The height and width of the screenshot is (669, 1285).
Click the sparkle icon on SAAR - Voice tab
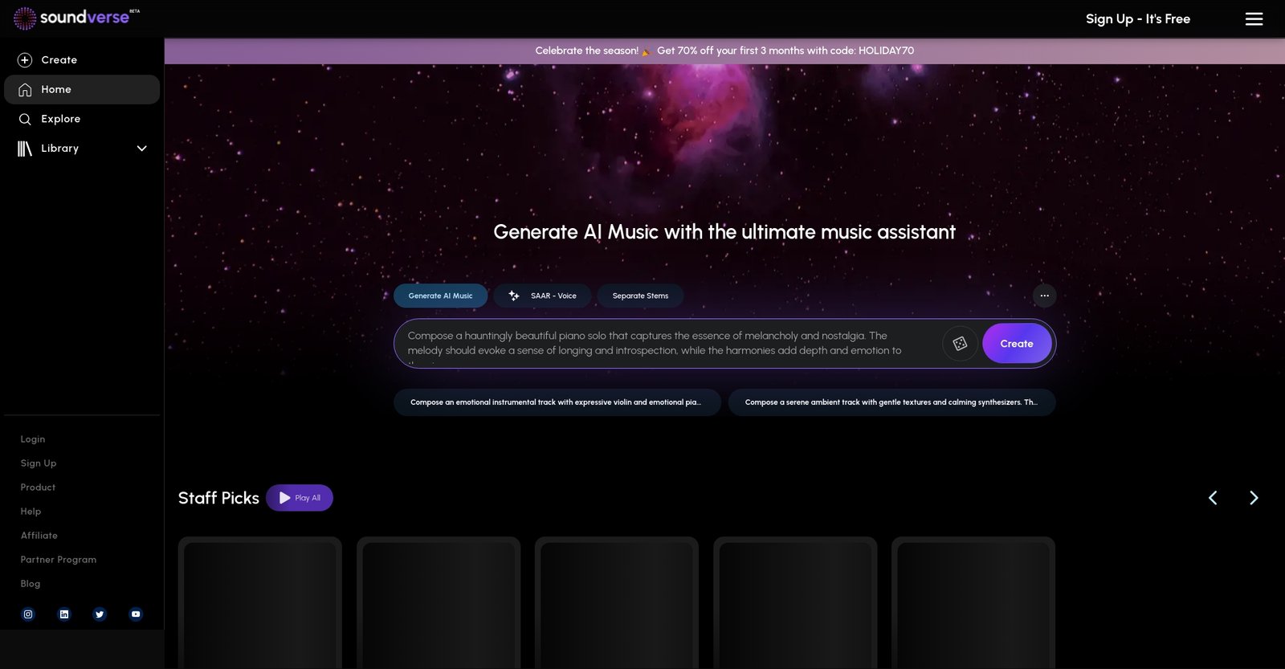514,296
